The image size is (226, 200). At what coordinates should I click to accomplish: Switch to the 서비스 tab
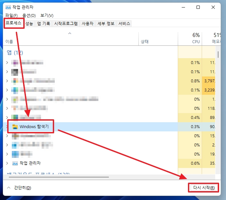[x=124, y=24]
